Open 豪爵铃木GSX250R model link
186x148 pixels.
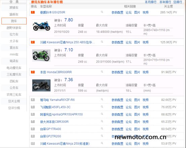(x=53, y=12)
